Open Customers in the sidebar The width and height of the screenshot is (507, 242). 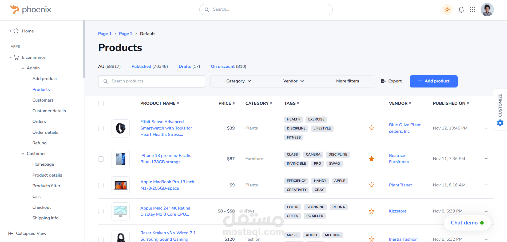pos(43,100)
